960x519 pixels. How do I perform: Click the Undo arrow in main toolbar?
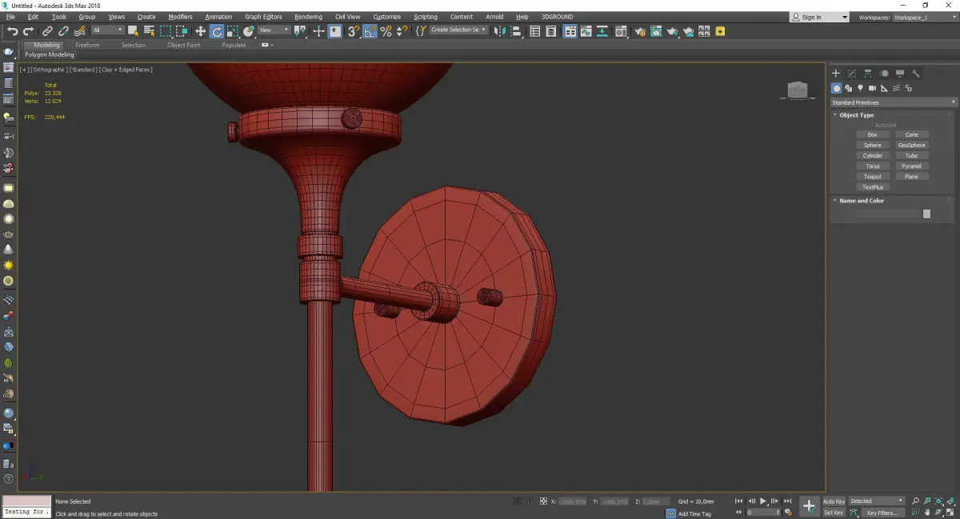(12, 31)
